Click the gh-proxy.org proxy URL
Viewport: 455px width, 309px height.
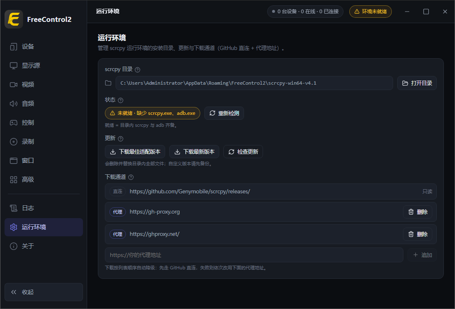tap(155, 212)
